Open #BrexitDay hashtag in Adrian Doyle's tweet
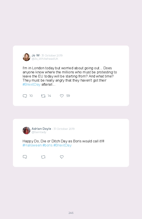The width and height of the screenshot is (142, 219). pos(62,145)
